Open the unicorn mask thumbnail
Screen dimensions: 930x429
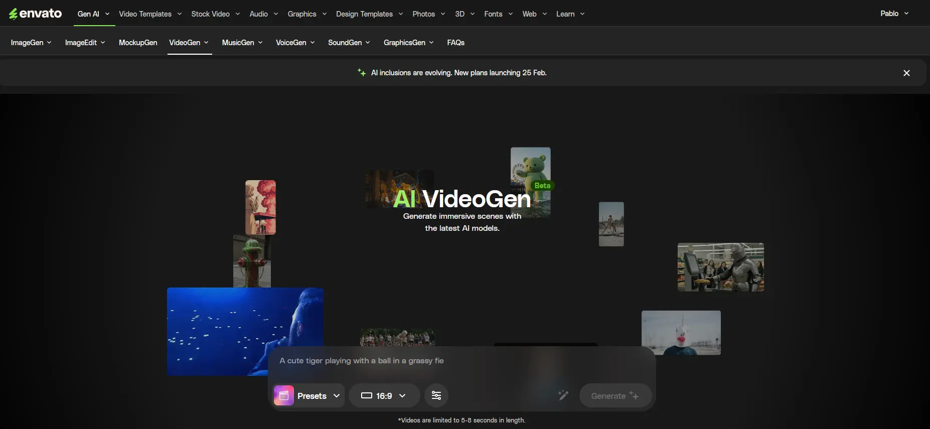pyautogui.click(x=681, y=332)
